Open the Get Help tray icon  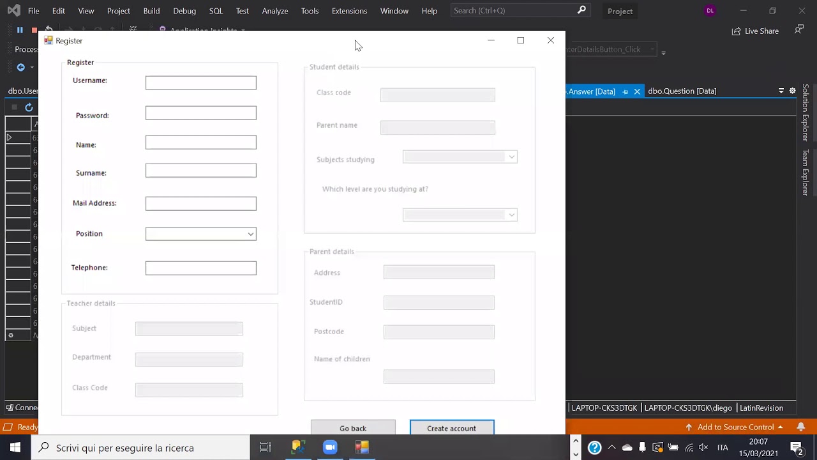click(594, 448)
